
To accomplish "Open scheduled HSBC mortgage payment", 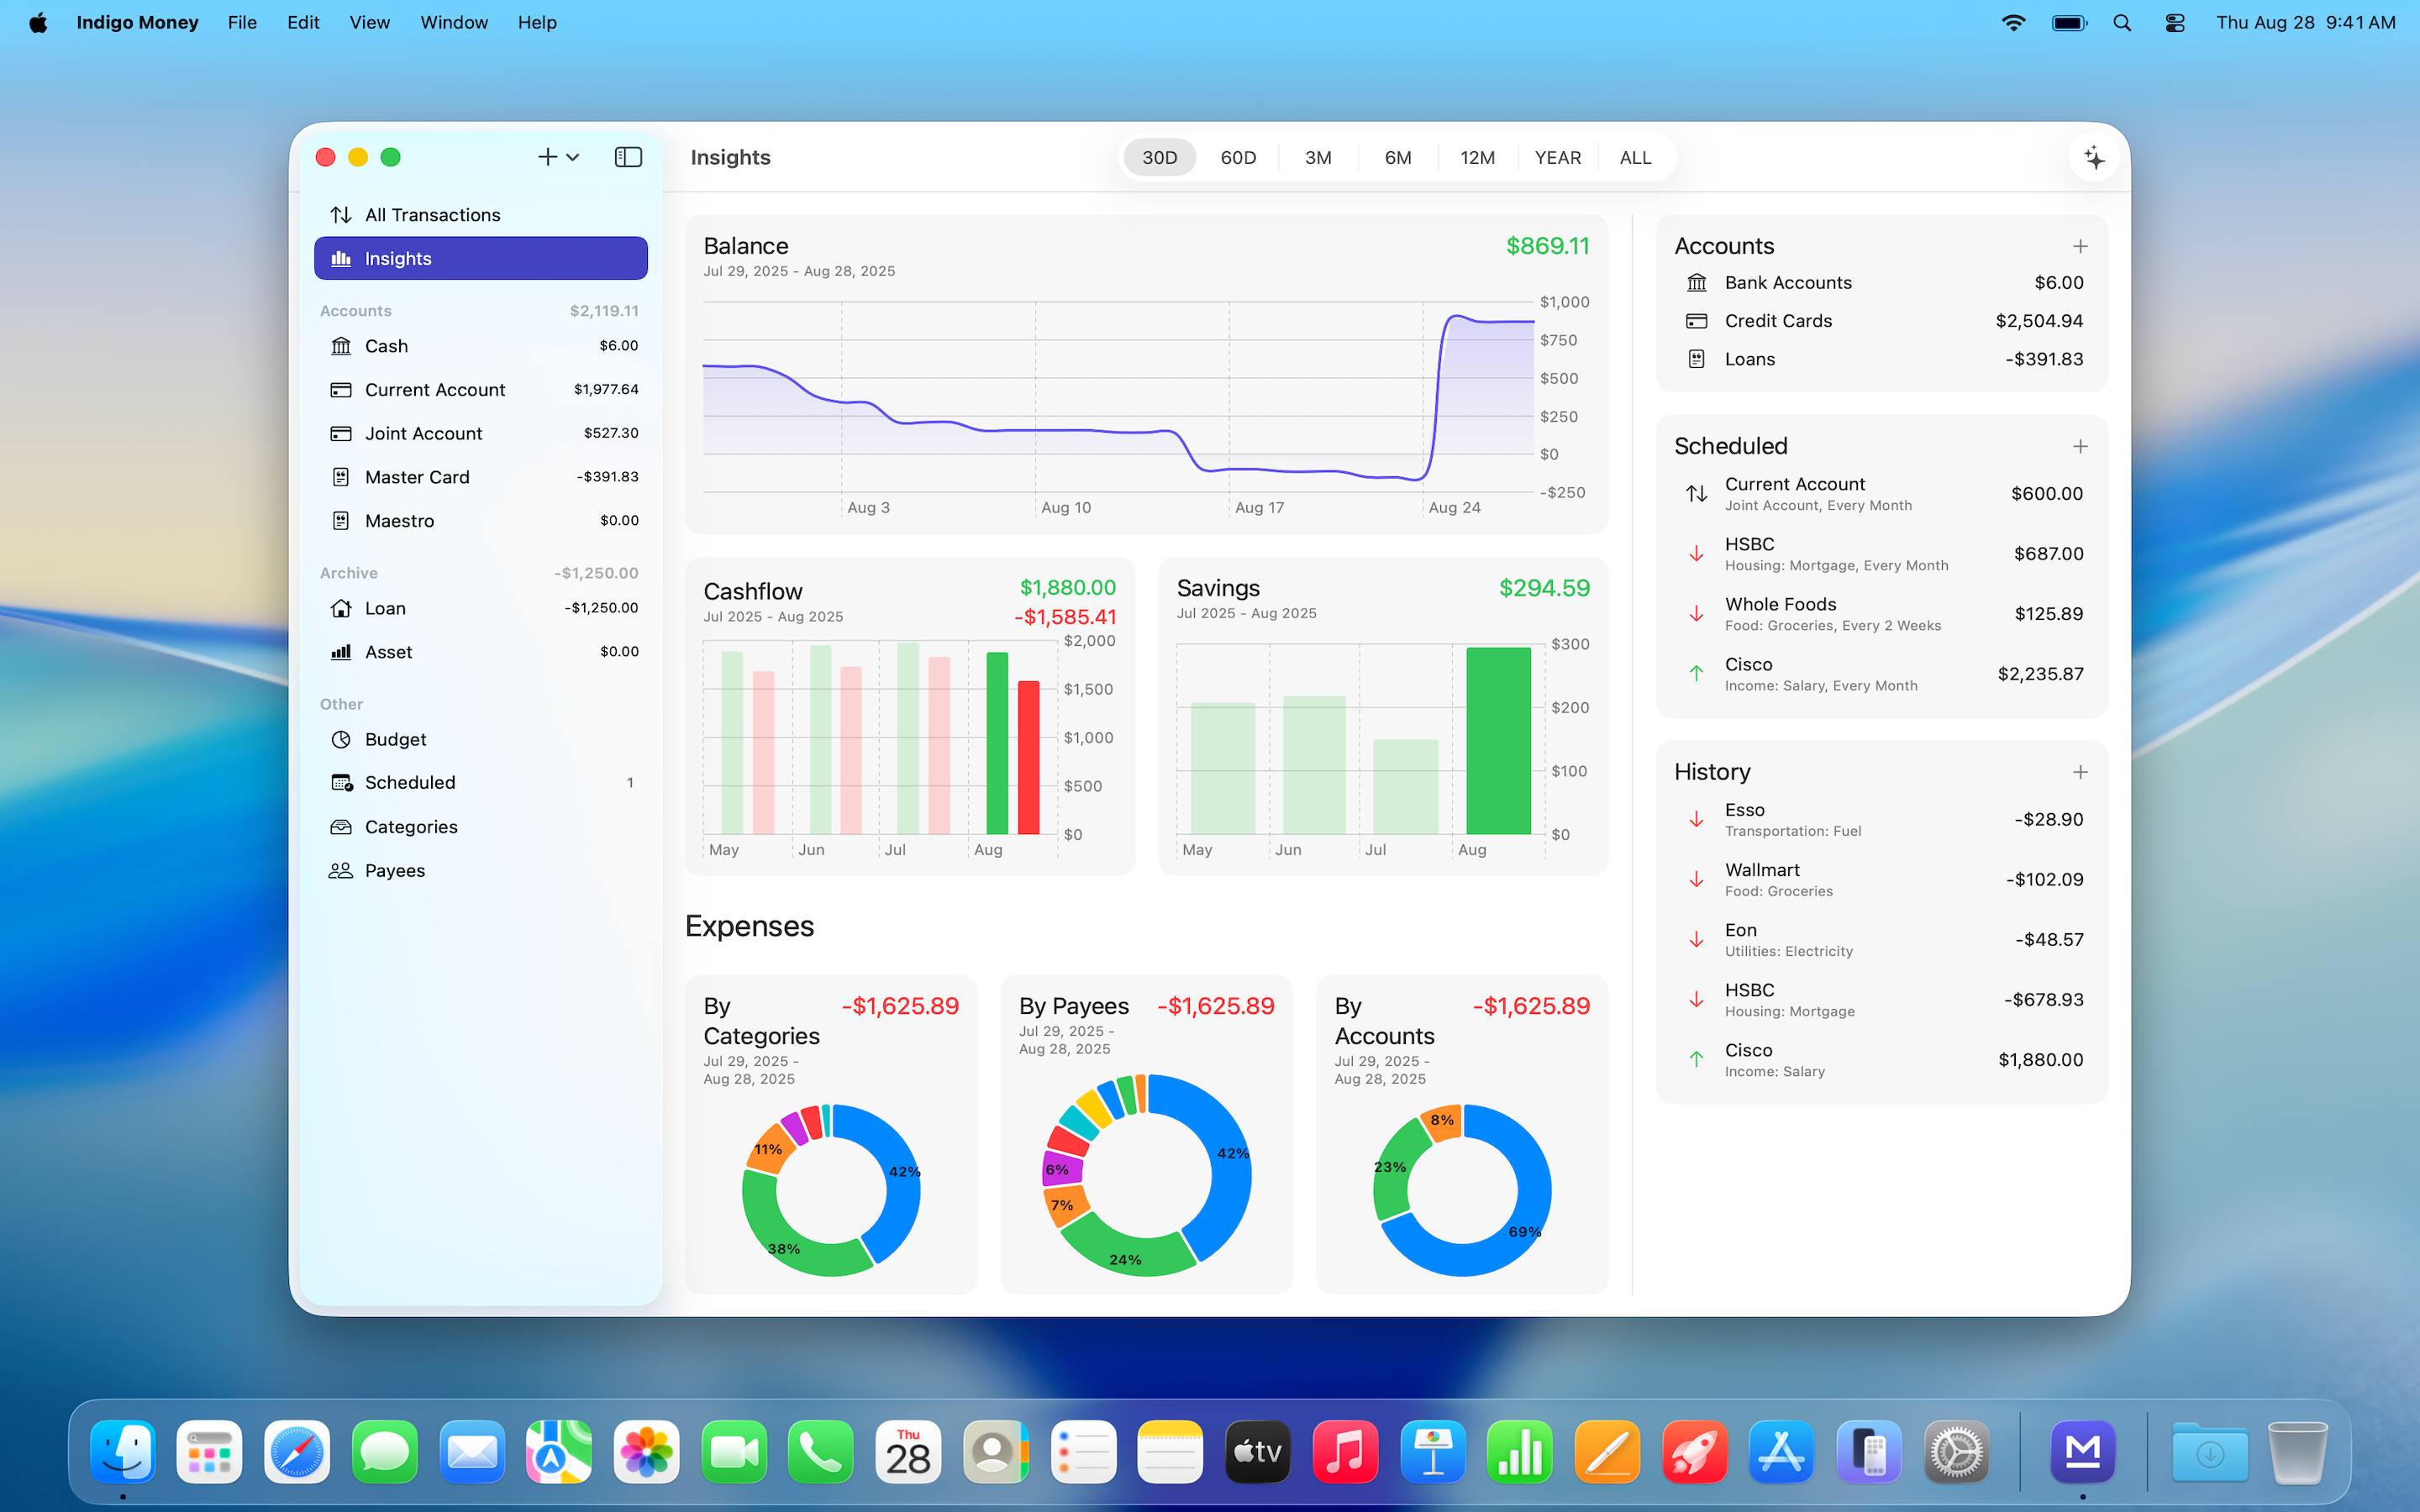I will coord(1881,554).
